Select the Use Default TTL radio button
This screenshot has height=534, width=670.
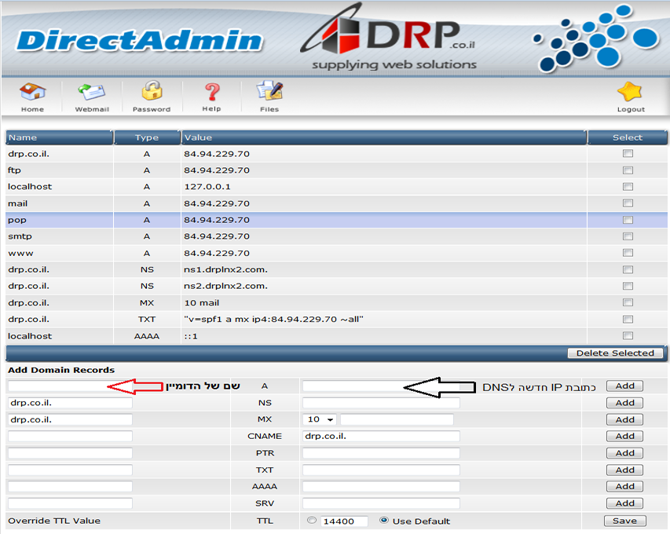pos(384,521)
